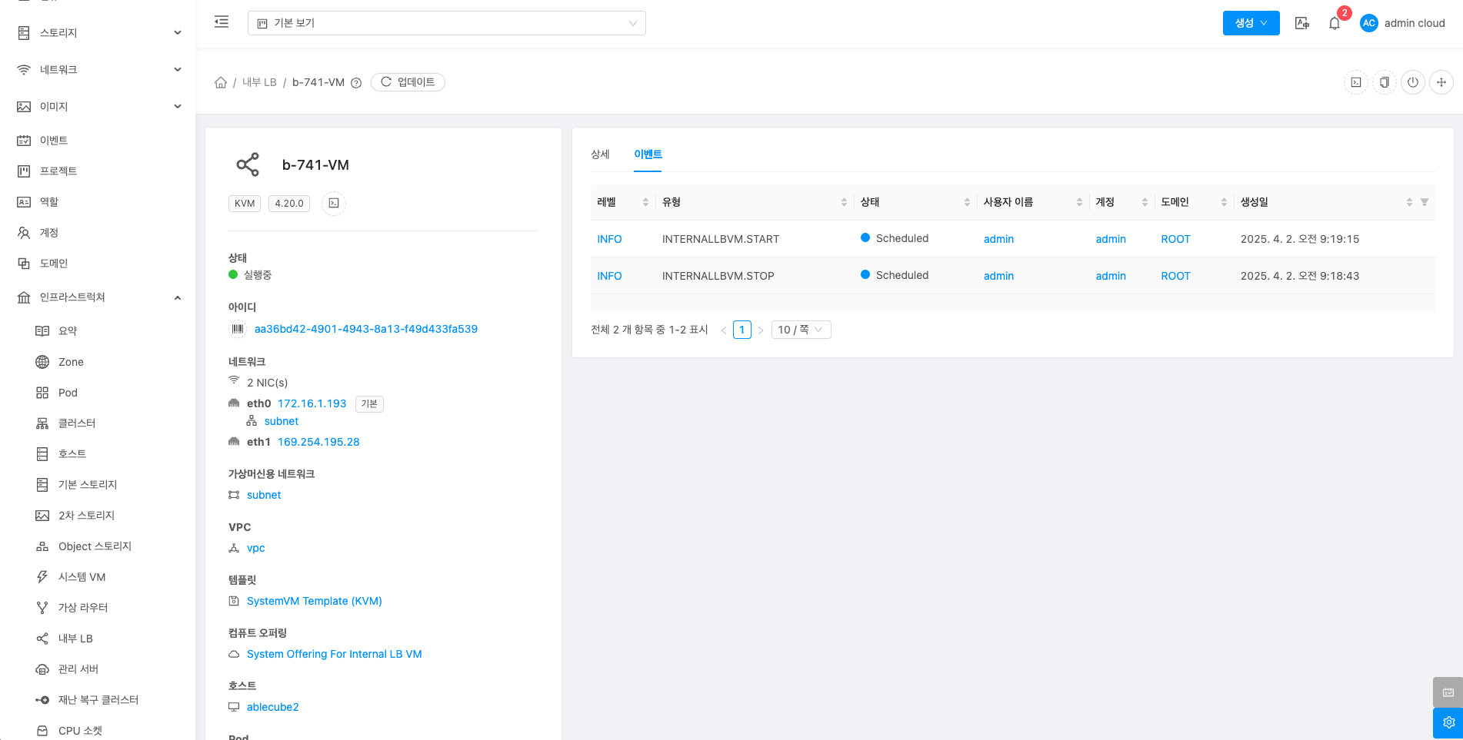The height and width of the screenshot is (740, 1463).
Task: Open the 기본 보기 view dropdown
Action: [446, 23]
